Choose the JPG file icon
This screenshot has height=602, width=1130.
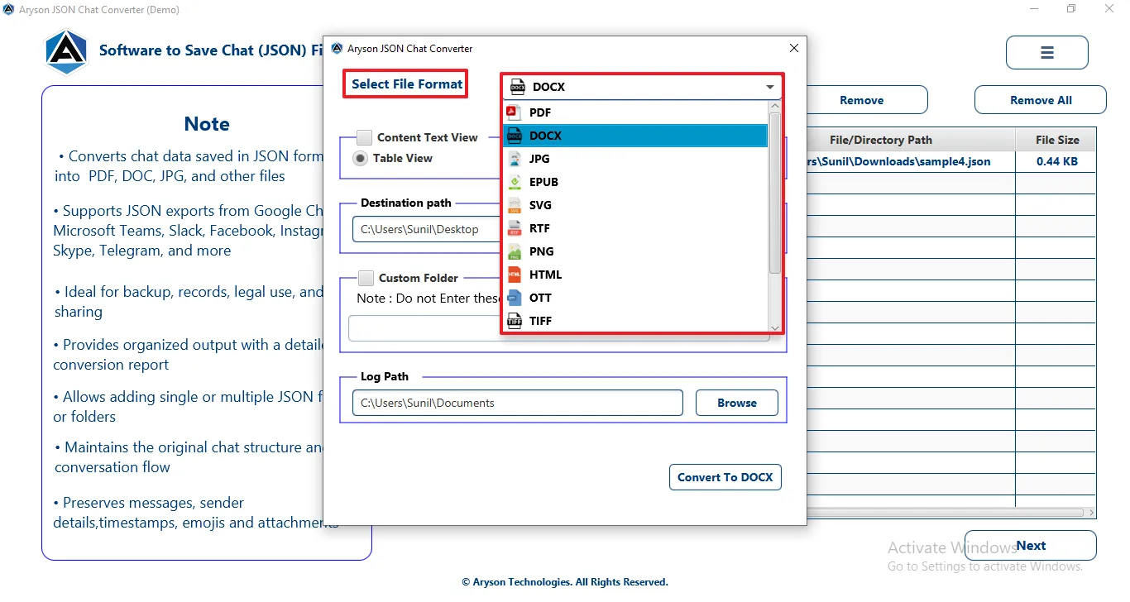[x=515, y=159]
